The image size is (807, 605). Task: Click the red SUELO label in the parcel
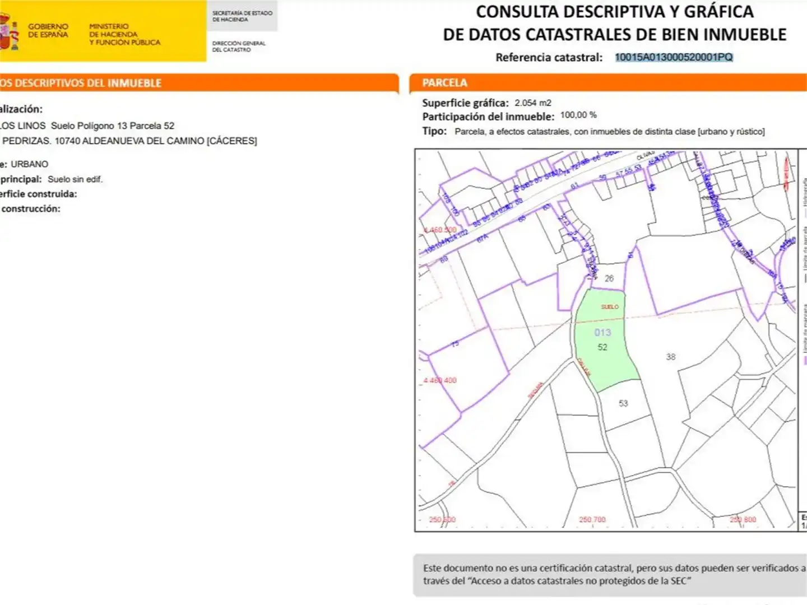pyautogui.click(x=610, y=307)
